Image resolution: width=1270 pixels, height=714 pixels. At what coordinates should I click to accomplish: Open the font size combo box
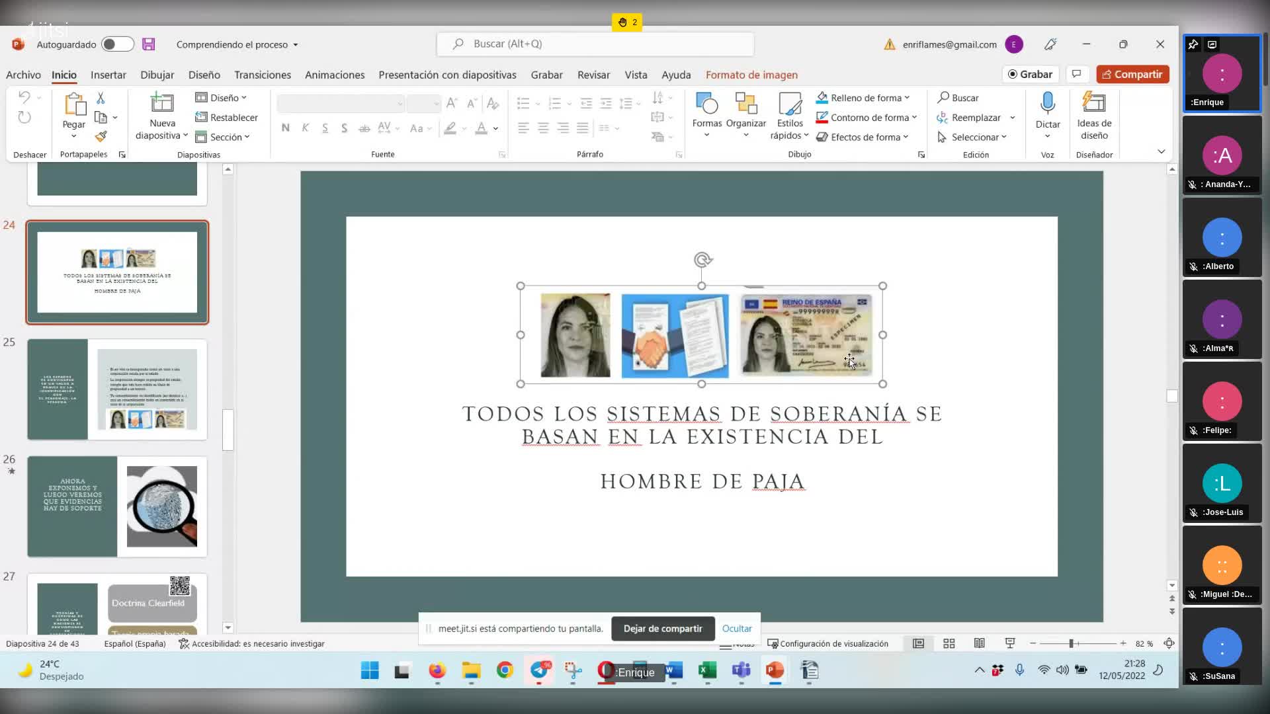click(423, 104)
